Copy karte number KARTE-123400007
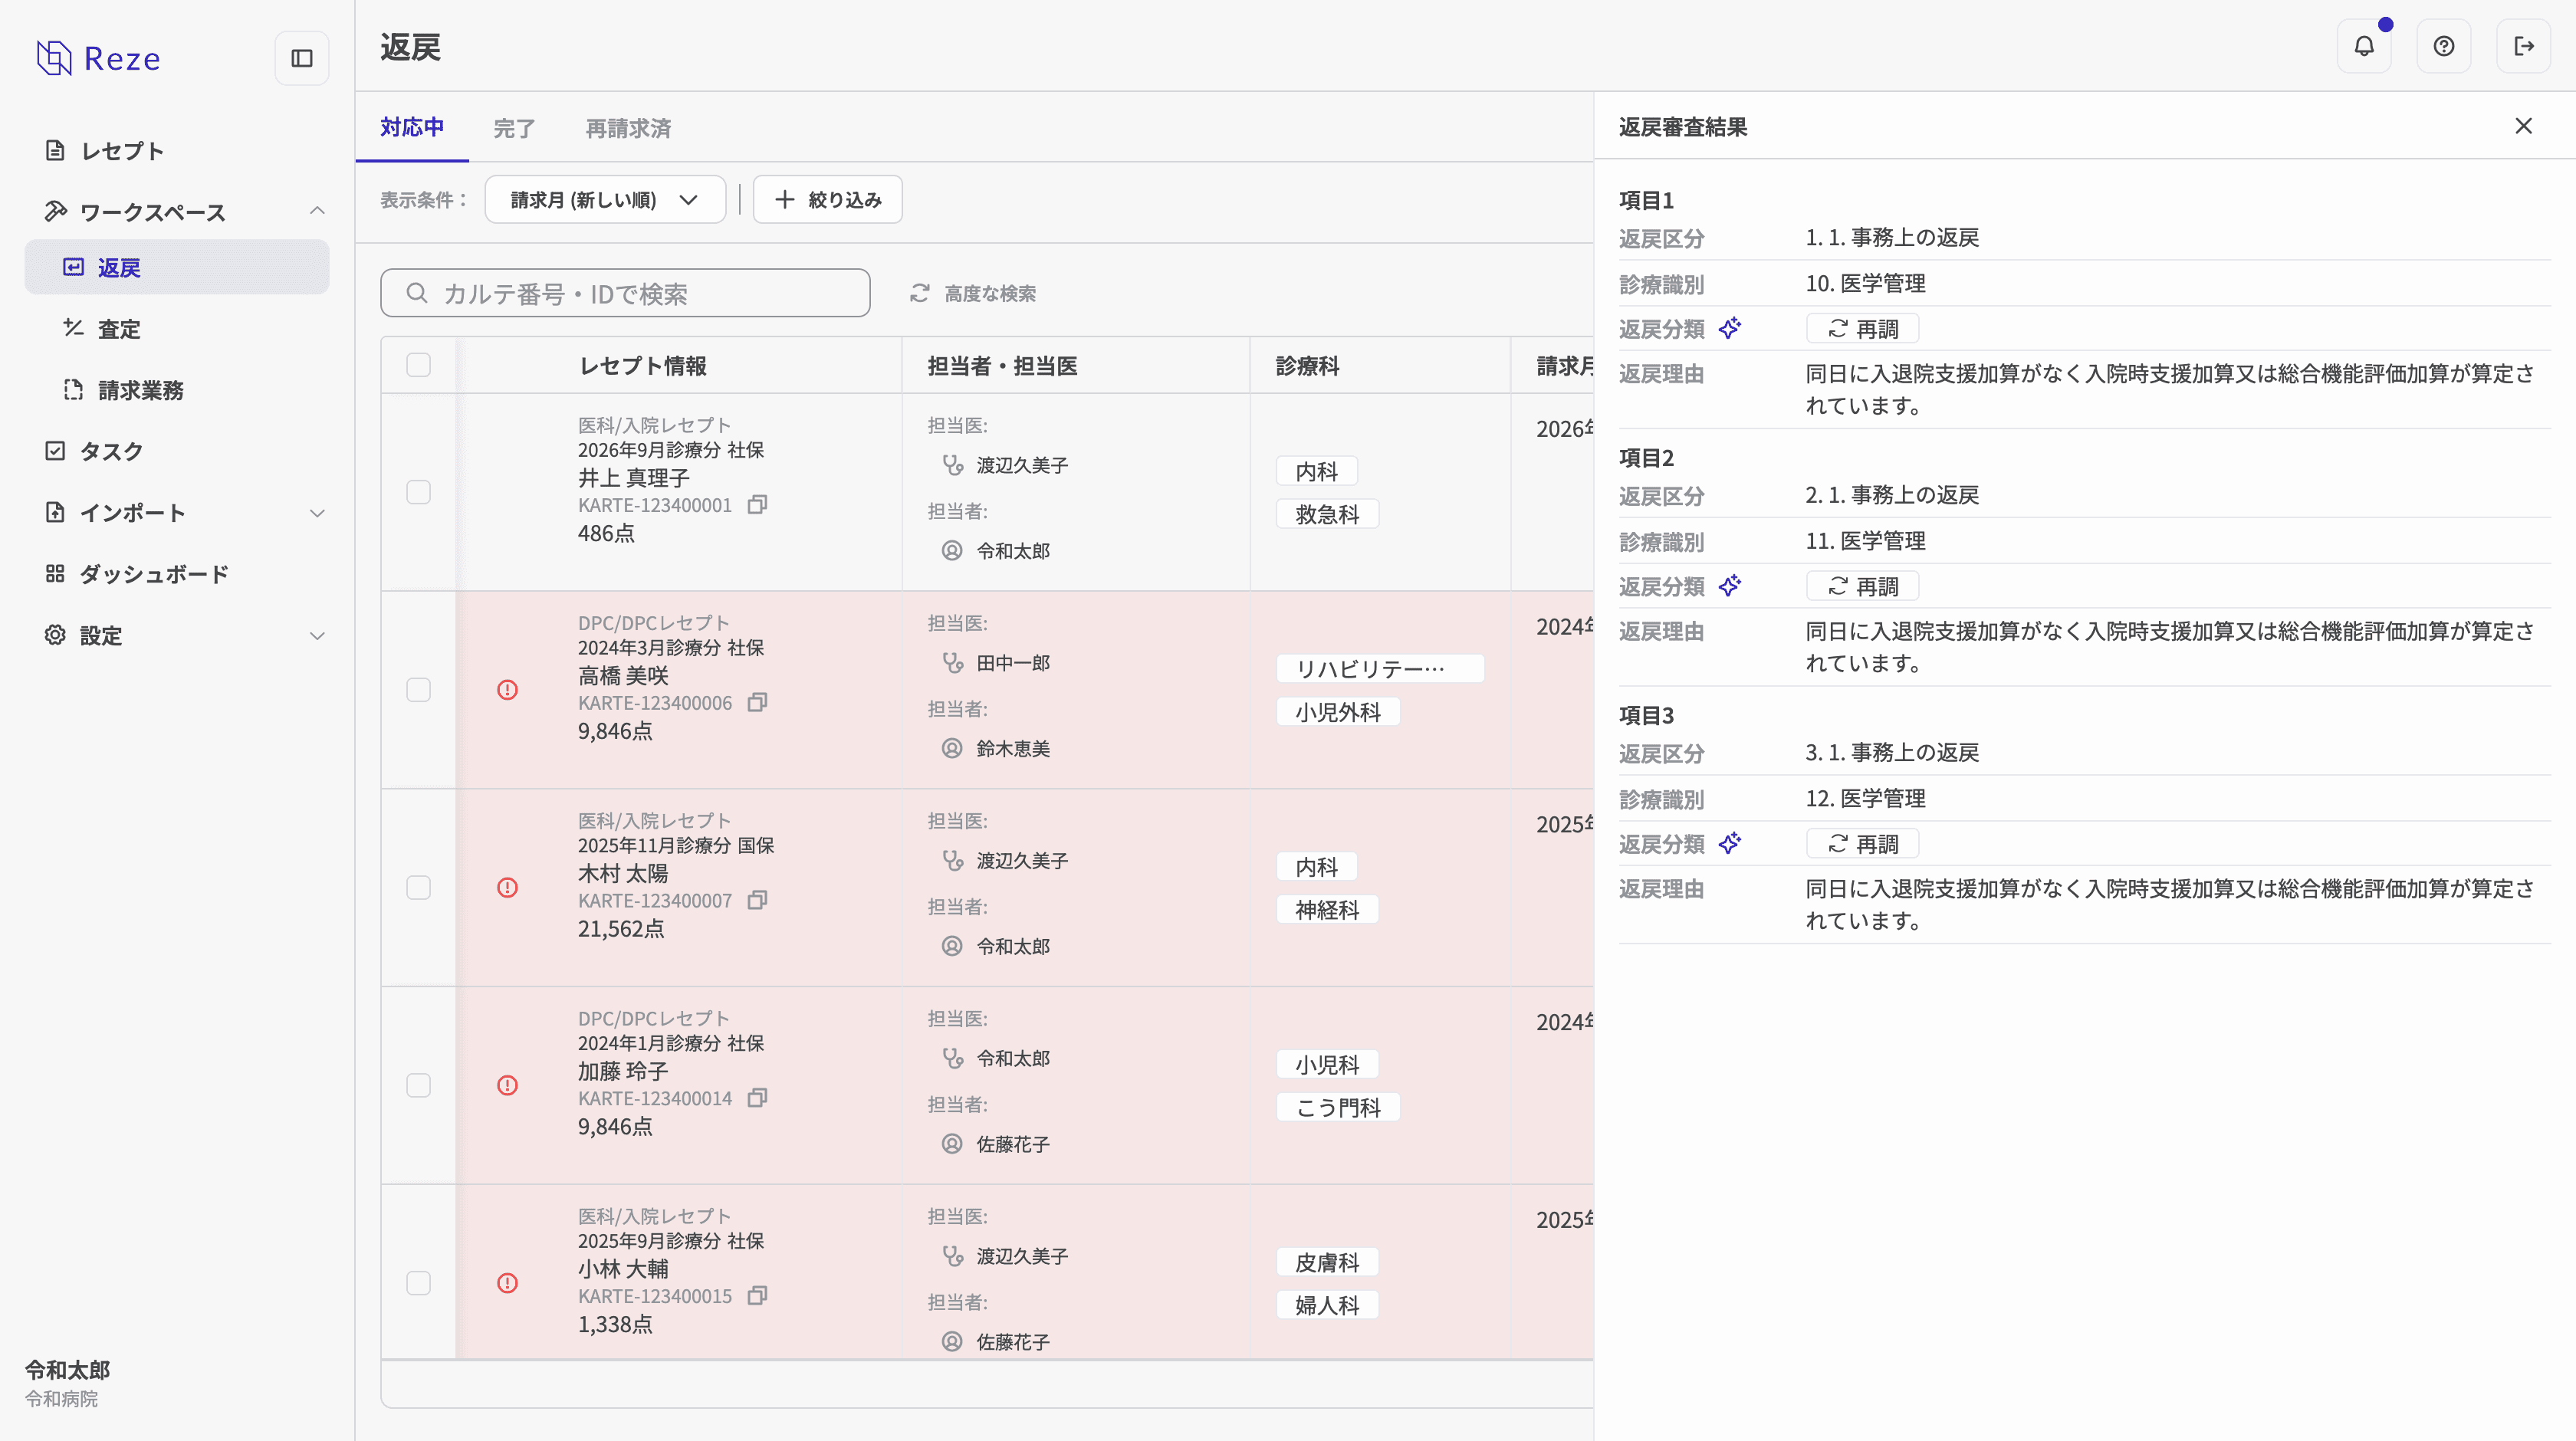The image size is (2576, 1441). point(758,901)
